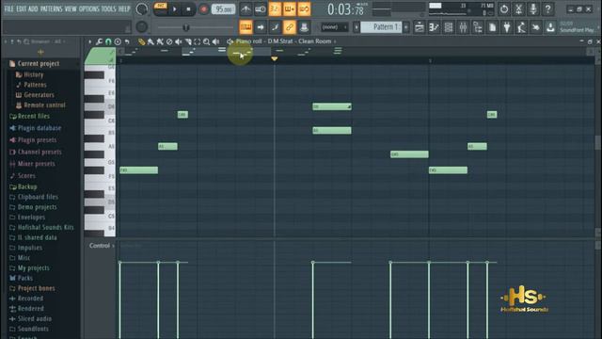Open the Piano roll window icon
The width and height of the screenshot is (602, 339).
434,27
